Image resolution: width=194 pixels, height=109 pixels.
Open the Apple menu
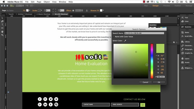point(4,2)
